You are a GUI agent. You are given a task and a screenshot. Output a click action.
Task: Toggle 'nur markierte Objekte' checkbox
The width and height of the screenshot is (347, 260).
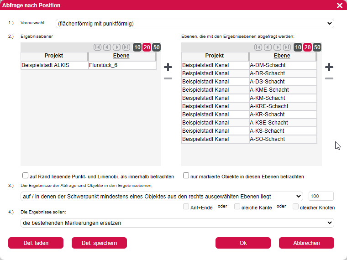coord(186,175)
